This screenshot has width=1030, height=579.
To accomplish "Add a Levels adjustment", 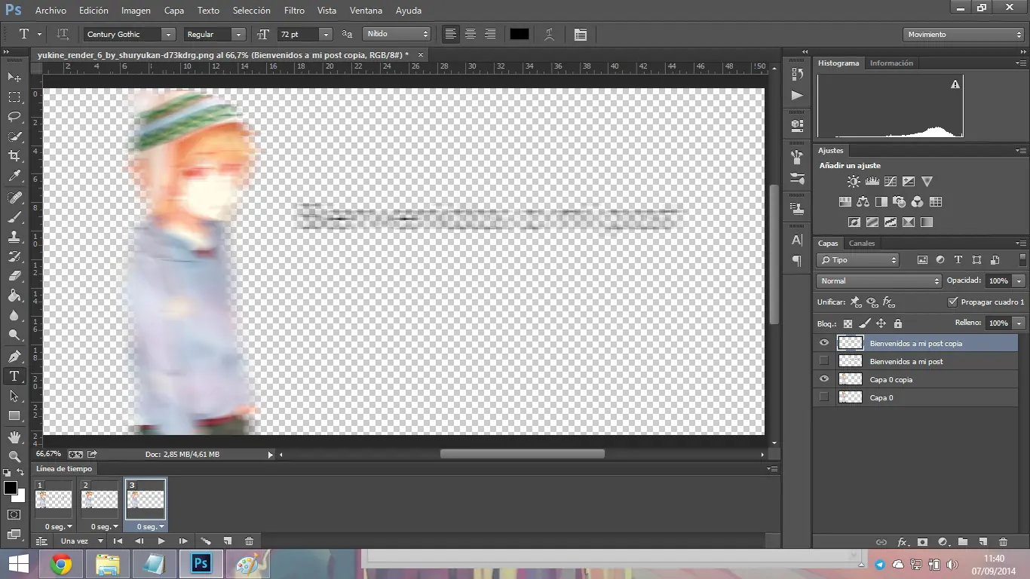I will (872, 182).
